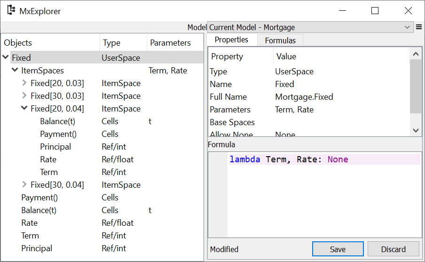Open the hamburger menu beside model selector

pyautogui.click(x=419, y=27)
